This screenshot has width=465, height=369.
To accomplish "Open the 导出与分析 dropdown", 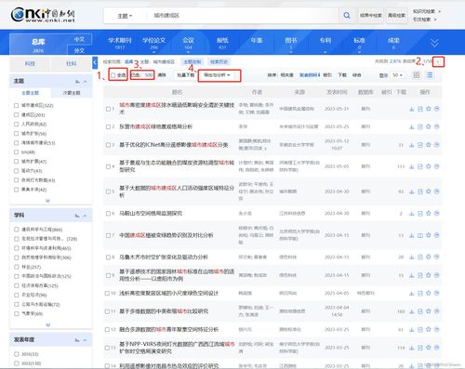I will click(217, 75).
